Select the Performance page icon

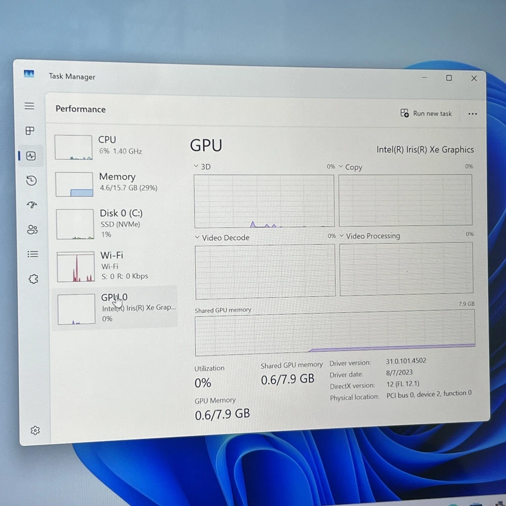tap(31, 156)
